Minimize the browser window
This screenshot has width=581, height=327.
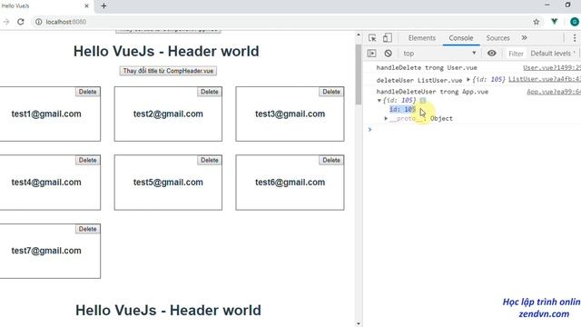coord(547,5)
